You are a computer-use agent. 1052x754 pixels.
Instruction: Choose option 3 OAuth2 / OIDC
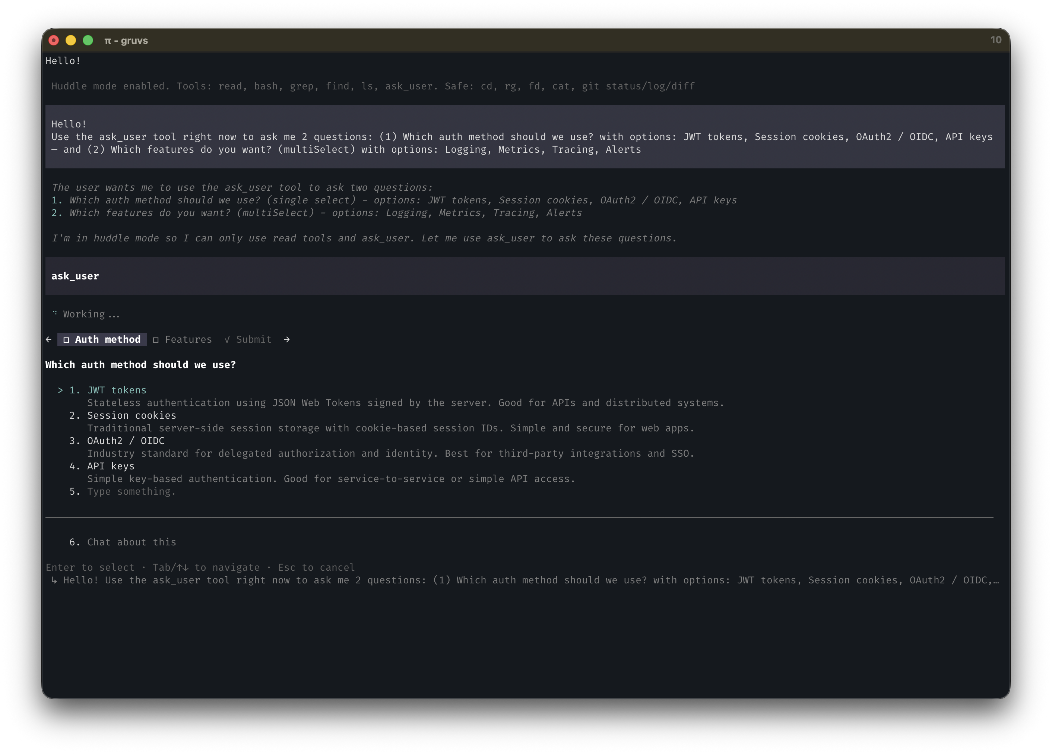pyautogui.click(x=117, y=441)
